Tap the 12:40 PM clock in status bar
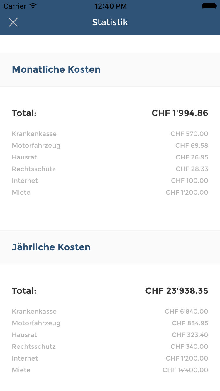The width and height of the screenshot is (220, 391). coord(111,6)
